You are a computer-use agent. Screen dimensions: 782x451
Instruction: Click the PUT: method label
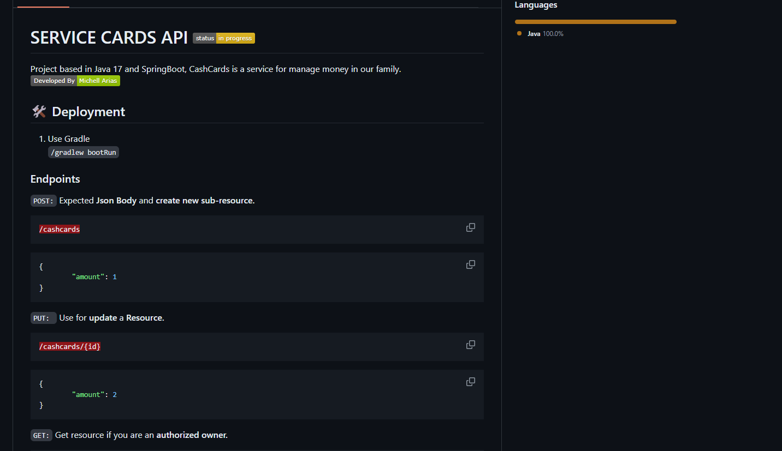pyautogui.click(x=43, y=318)
